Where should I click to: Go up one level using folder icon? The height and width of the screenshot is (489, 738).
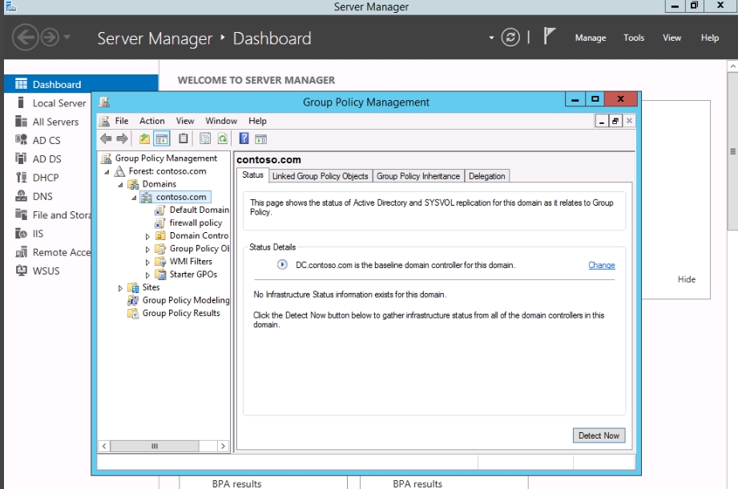tap(144, 138)
